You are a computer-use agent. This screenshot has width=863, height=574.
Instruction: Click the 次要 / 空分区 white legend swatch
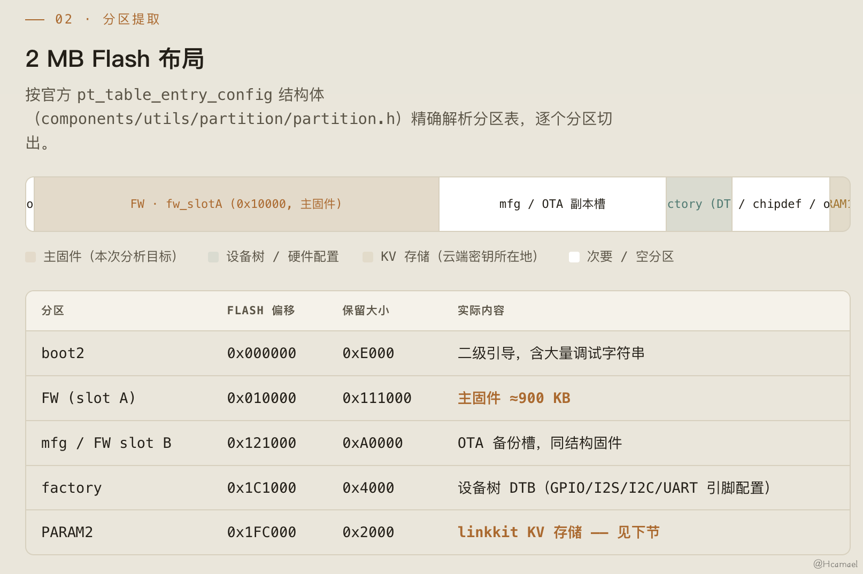click(574, 257)
